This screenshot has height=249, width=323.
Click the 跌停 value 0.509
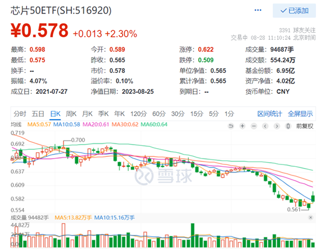206,60
